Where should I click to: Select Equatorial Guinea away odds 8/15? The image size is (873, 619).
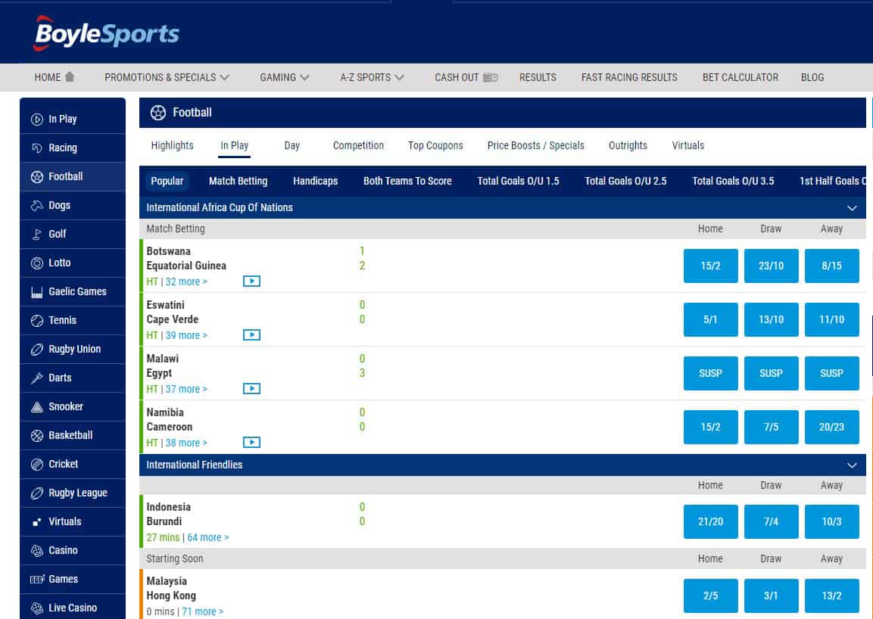point(831,266)
